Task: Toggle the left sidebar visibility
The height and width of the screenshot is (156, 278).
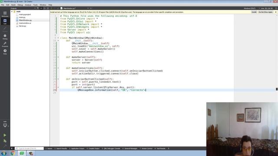Action: (x=12, y=148)
